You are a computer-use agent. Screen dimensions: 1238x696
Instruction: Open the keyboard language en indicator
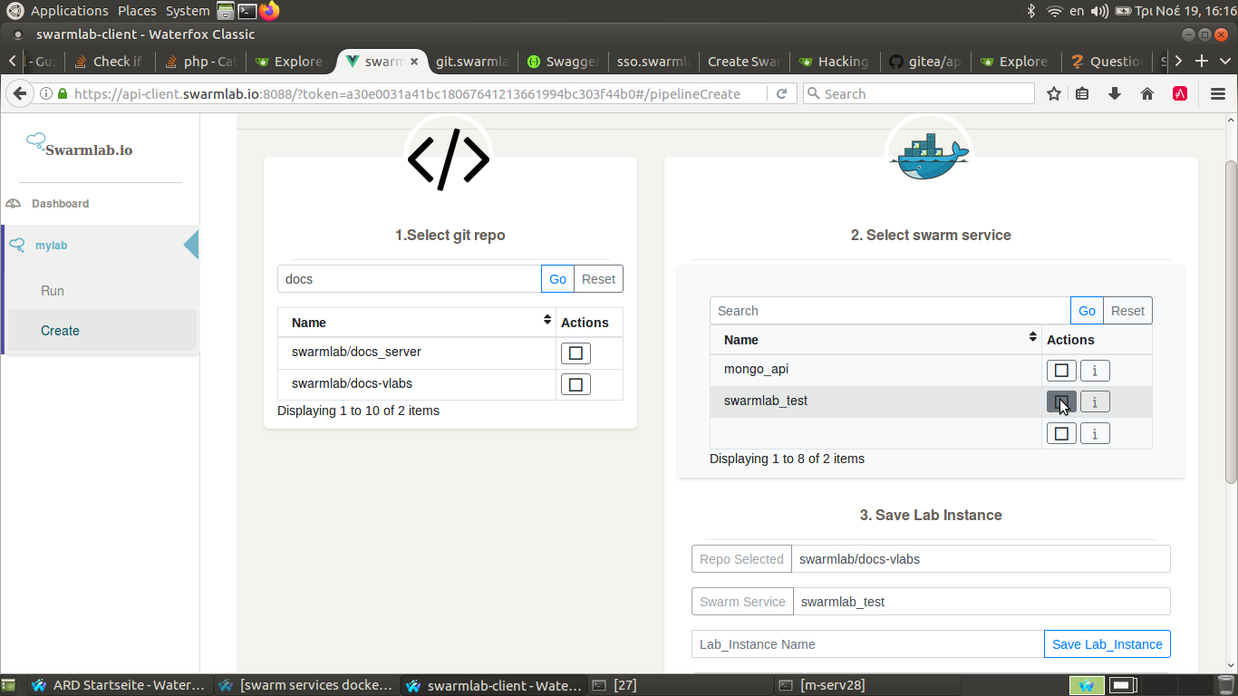point(1078,11)
